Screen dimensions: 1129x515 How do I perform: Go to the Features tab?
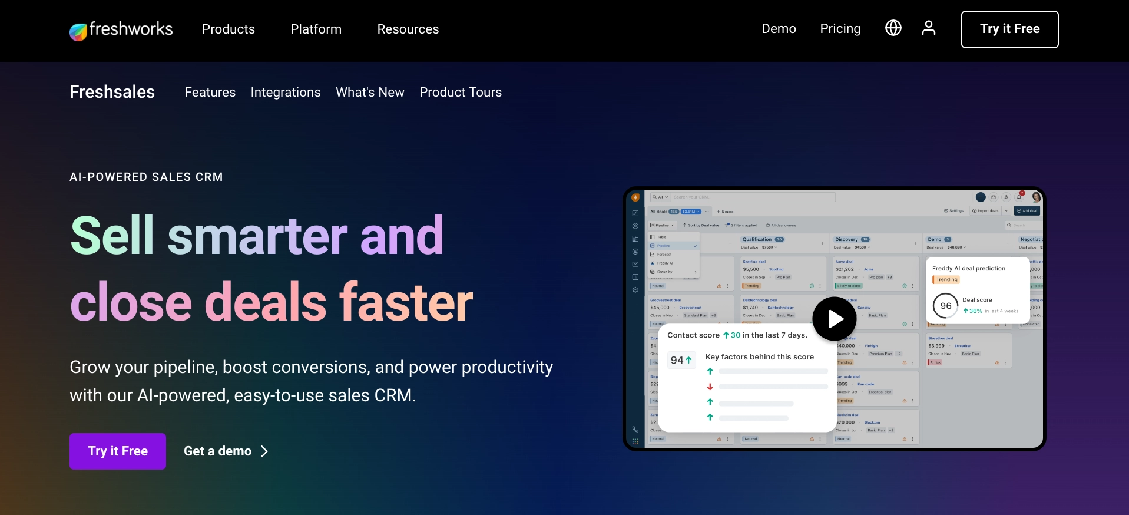click(210, 93)
